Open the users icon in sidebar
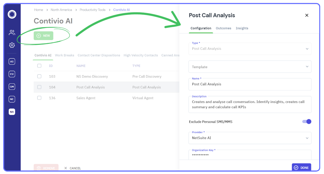This screenshot has height=174, width=324. pos(12,33)
